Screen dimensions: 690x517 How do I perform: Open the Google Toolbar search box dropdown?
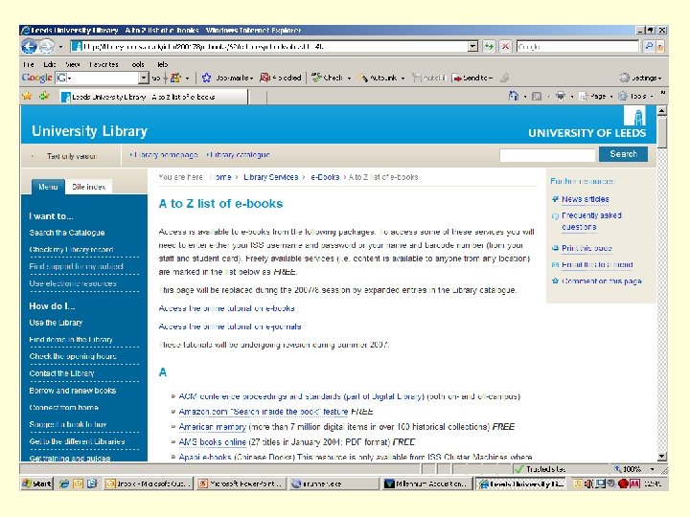[144, 78]
